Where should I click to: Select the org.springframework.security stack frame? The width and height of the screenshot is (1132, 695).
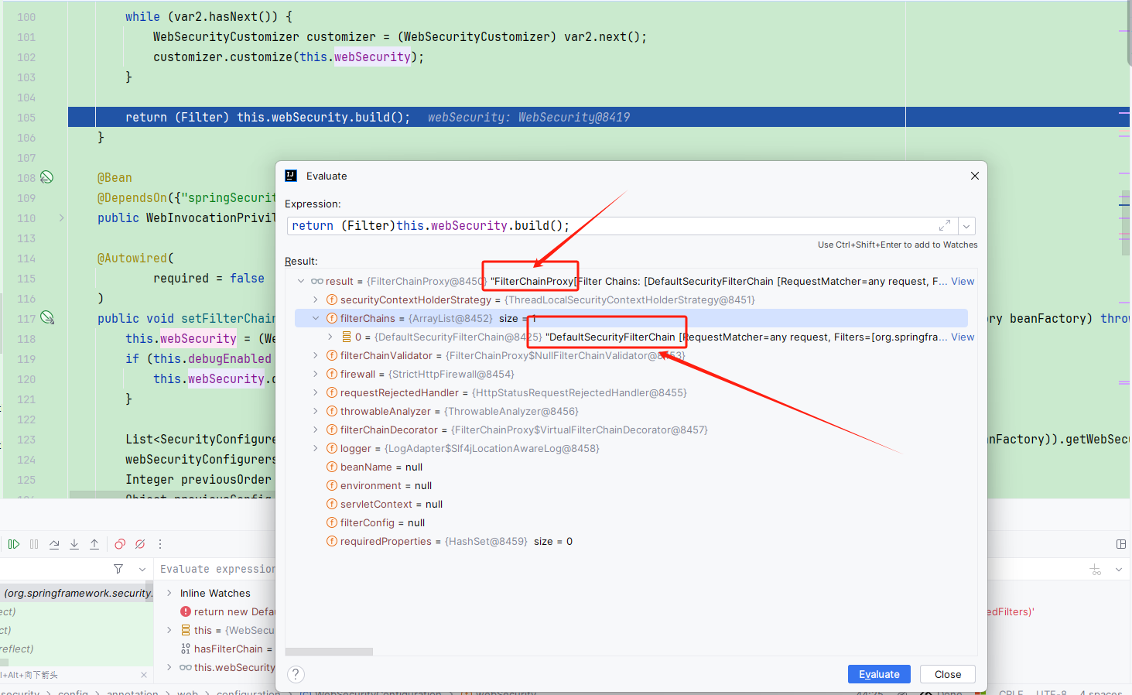tap(77, 593)
